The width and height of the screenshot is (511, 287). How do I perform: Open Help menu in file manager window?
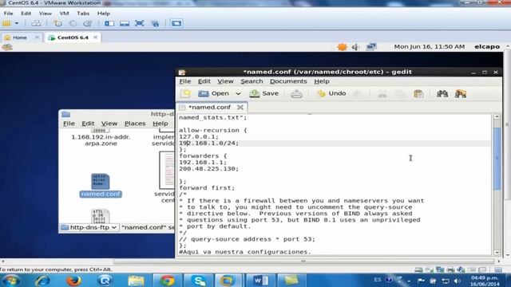(160, 124)
